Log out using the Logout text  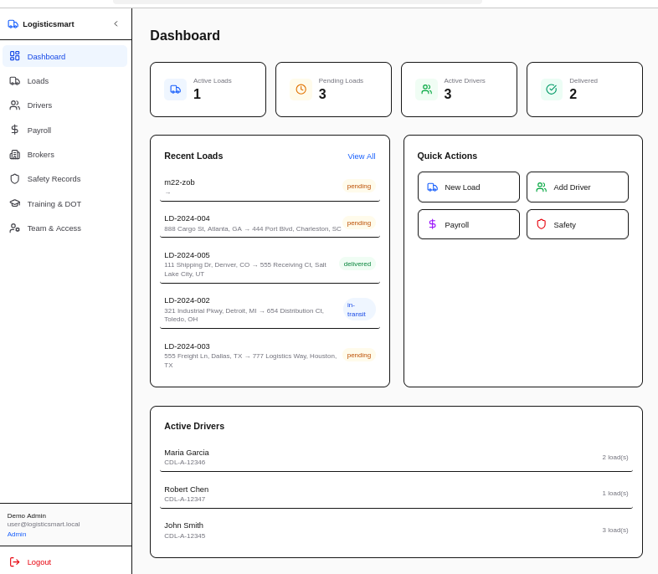[39, 561]
